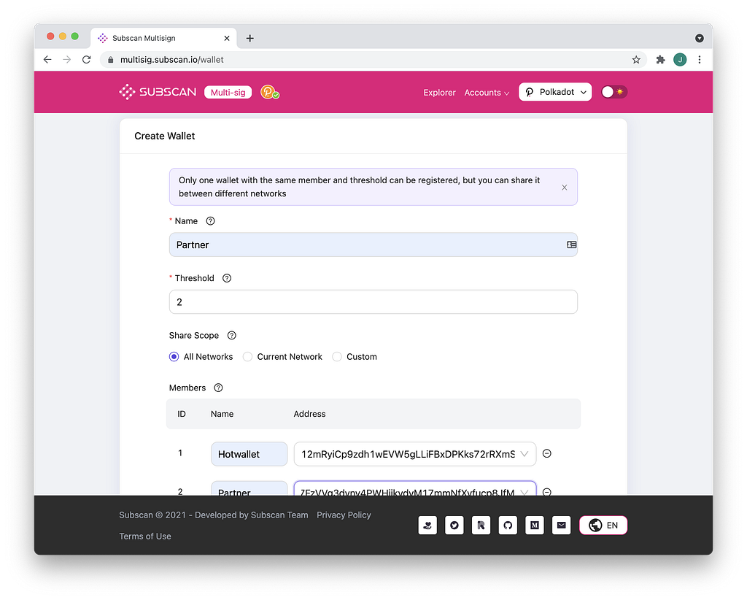747x600 pixels.
Task: Focus the Threshold input field
Action: 373,302
